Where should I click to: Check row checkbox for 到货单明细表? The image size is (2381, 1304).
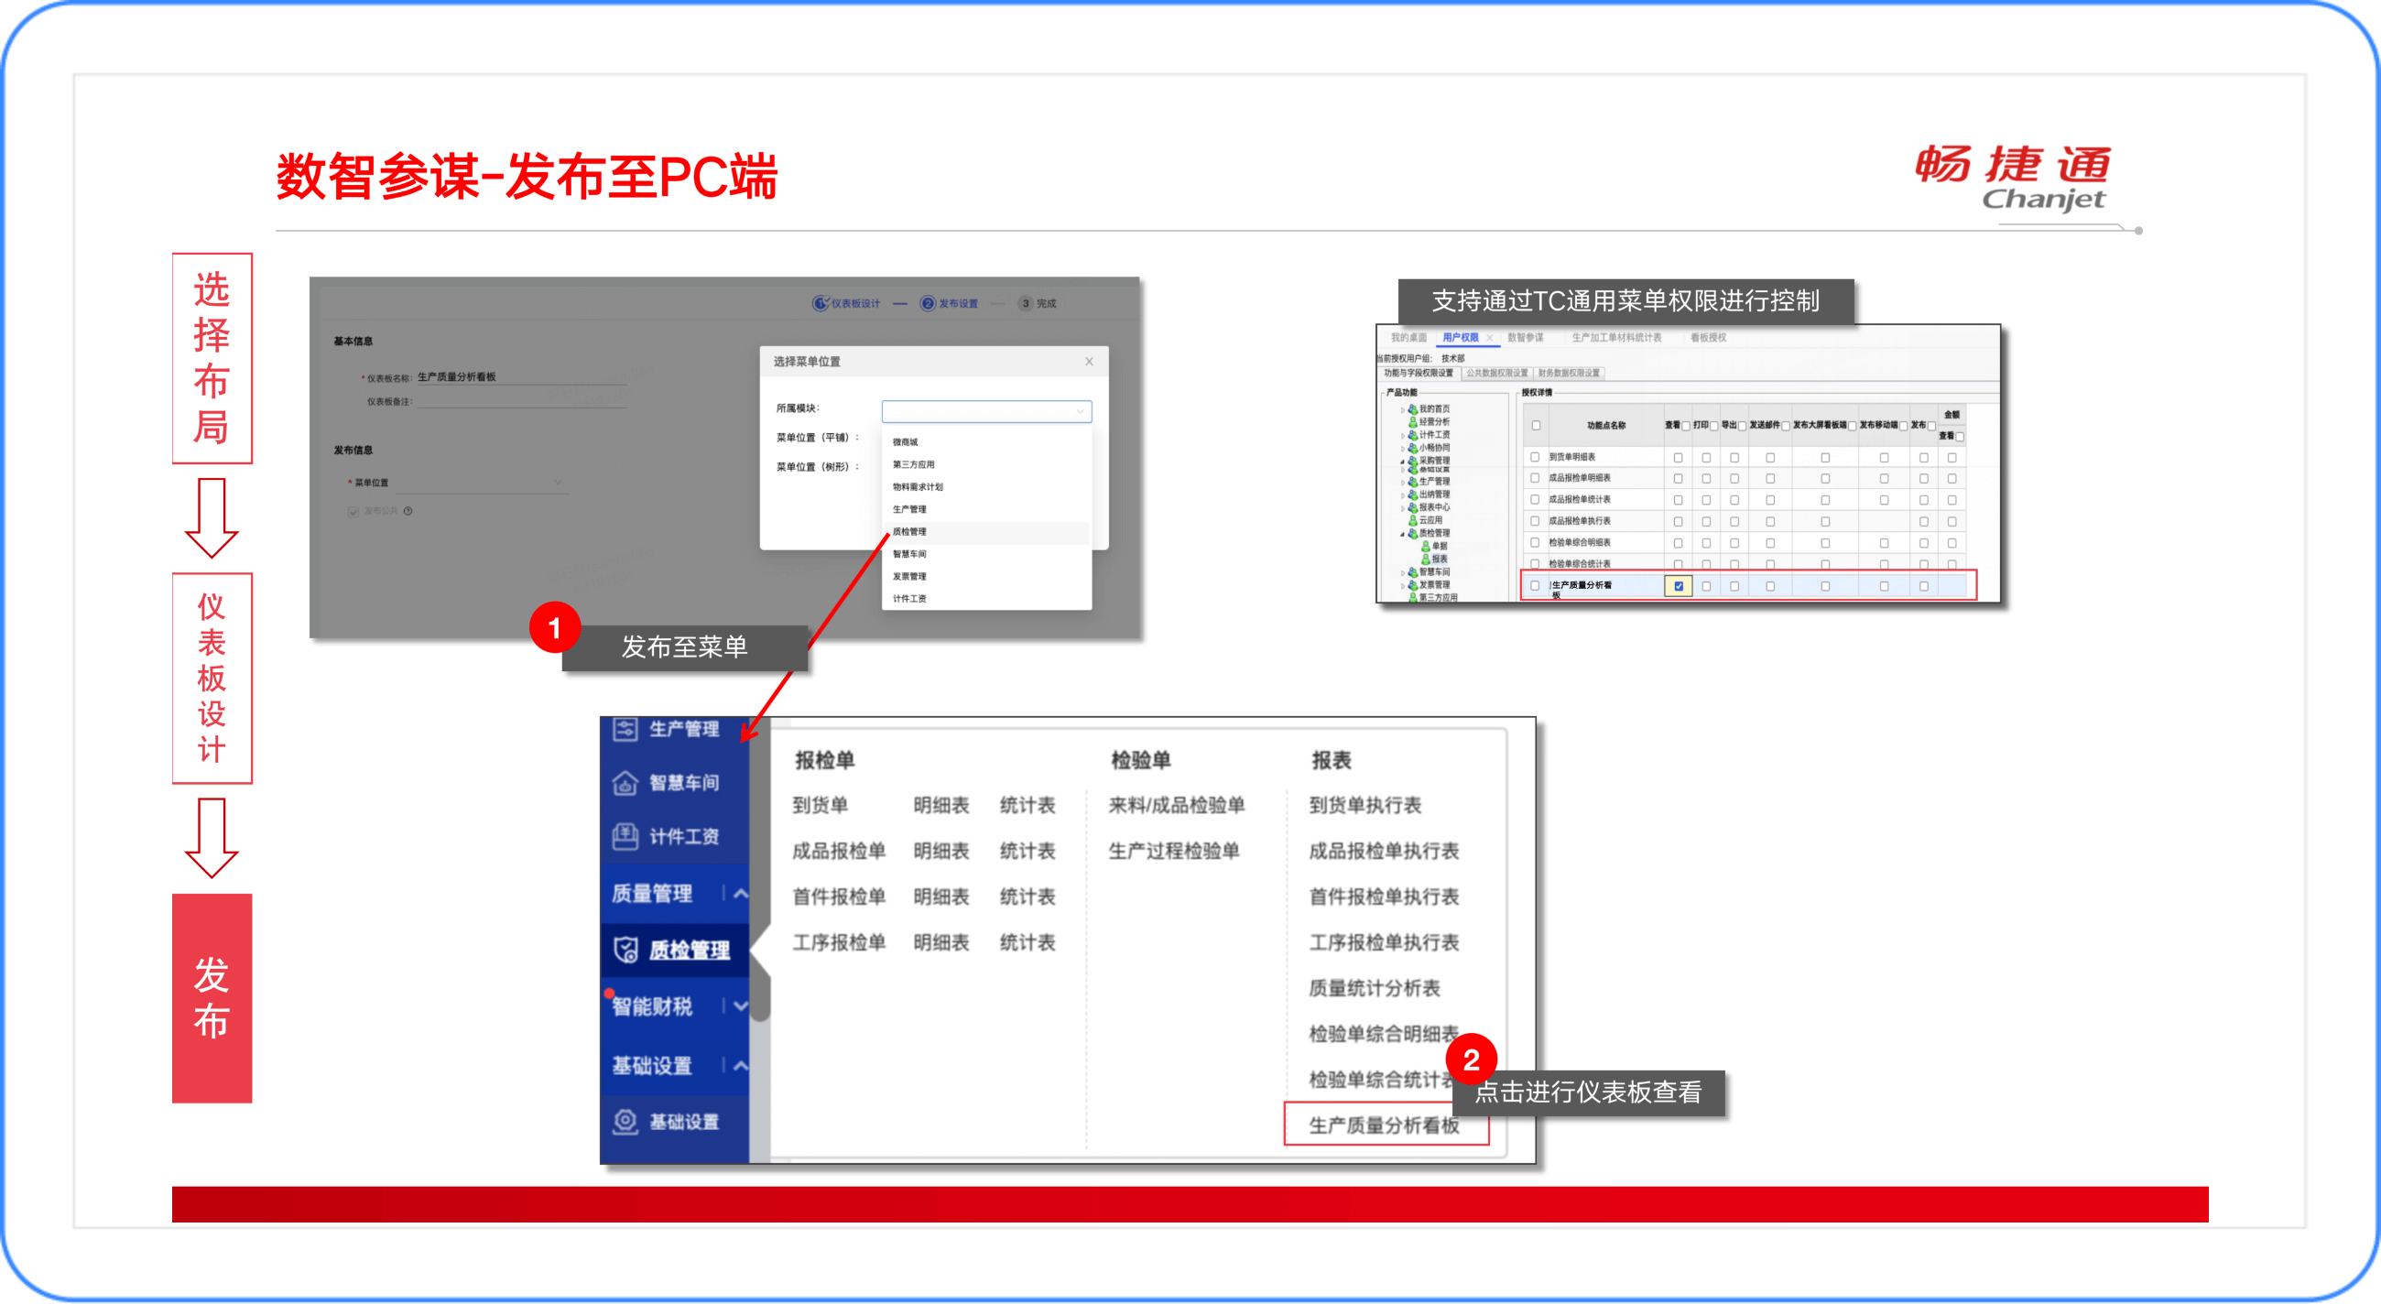pyautogui.click(x=1535, y=458)
